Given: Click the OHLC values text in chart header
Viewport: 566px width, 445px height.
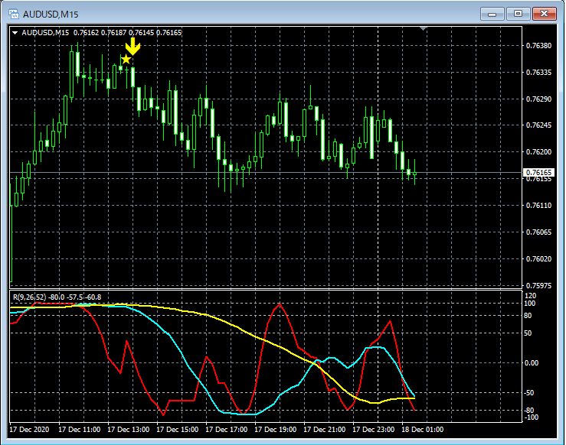Looking at the screenshot, I should pyautogui.click(x=127, y=32).
